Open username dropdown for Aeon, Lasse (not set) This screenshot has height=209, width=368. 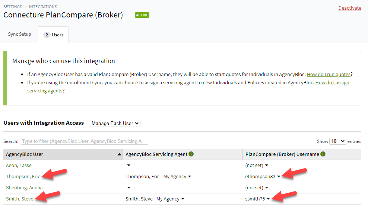click(x=267, y=165)
